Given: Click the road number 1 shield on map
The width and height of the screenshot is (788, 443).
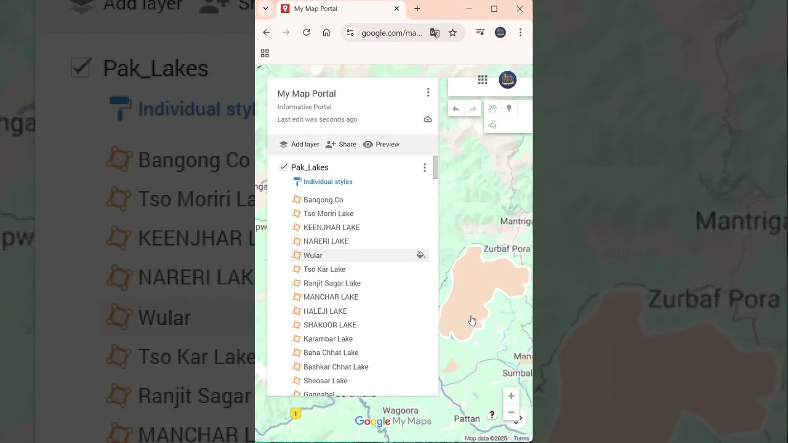Looking at the screenshot, I should tap(295, 414).
